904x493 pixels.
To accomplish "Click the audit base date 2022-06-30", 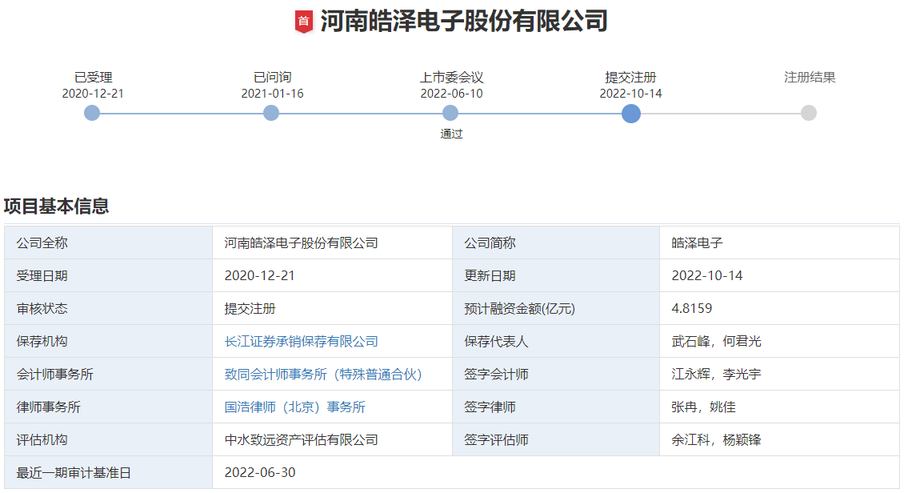I will click(x=260, y=473).
